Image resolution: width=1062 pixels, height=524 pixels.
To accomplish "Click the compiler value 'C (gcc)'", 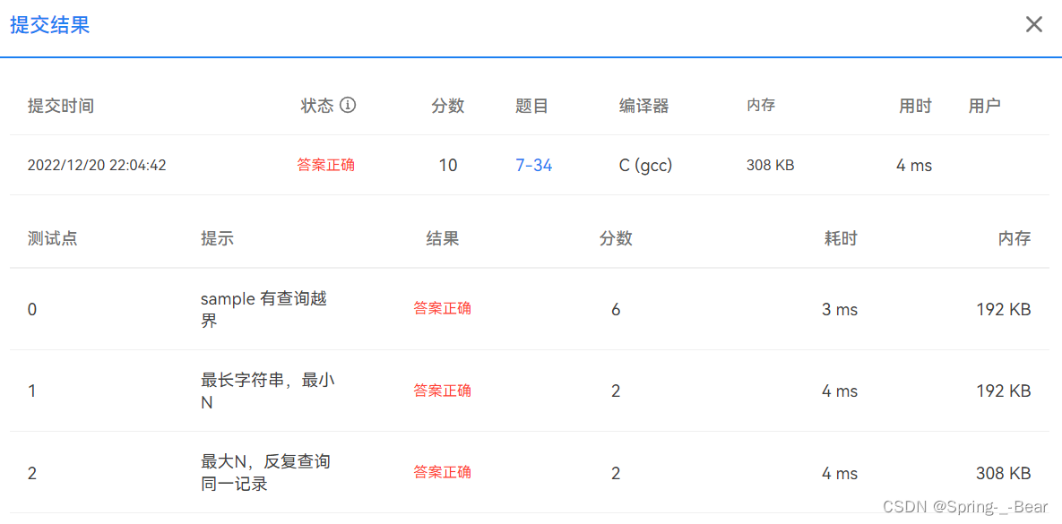I will pos(644,165).
